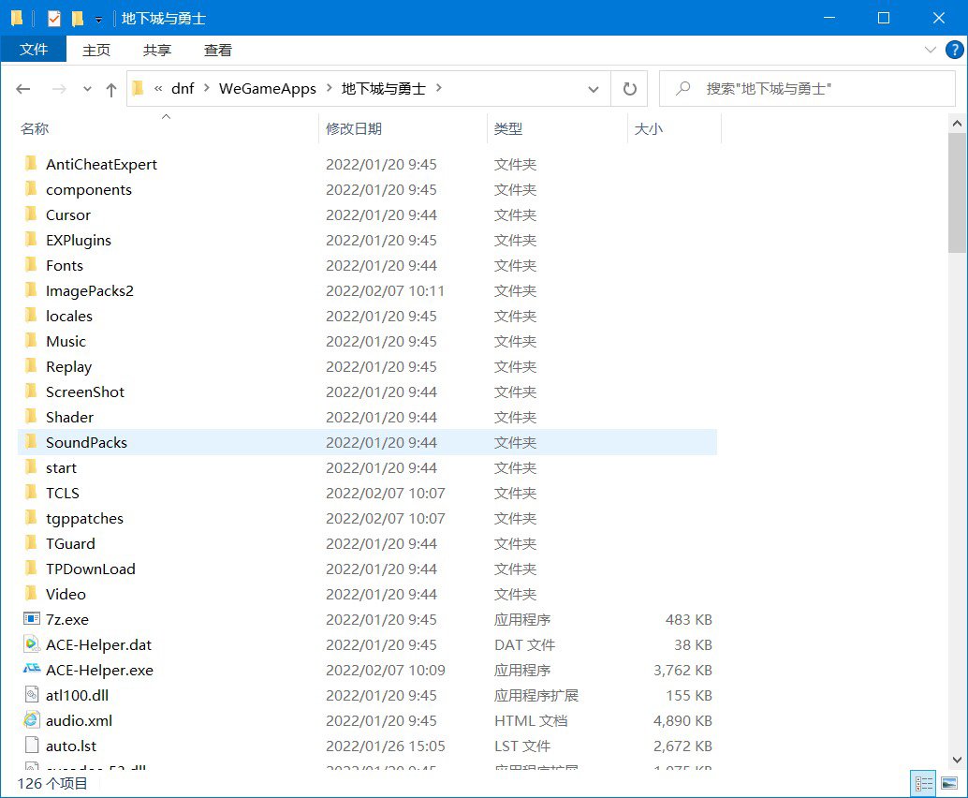Open the recent locations dropdown
This screenshot has height=798, width=968.
[87, 89]
